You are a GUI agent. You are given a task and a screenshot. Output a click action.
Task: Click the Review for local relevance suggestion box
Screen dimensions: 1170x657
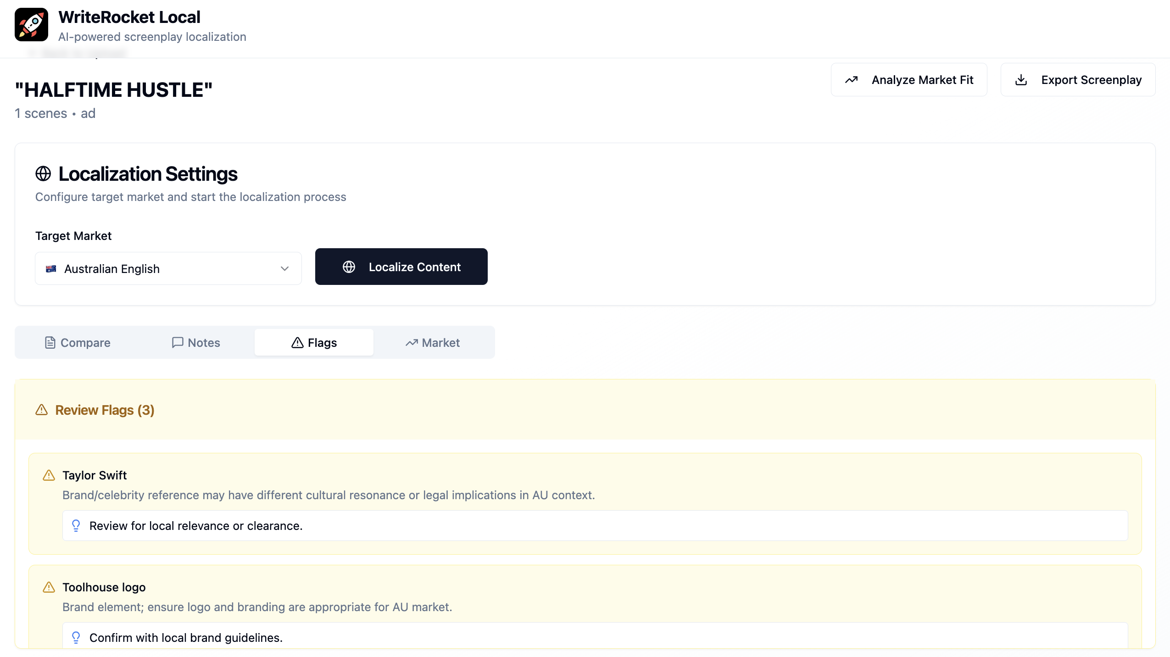pyautogui.click(x=595, y=526)
